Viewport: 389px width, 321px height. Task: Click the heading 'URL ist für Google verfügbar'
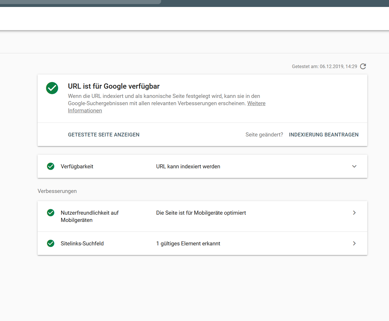point(114,86)
